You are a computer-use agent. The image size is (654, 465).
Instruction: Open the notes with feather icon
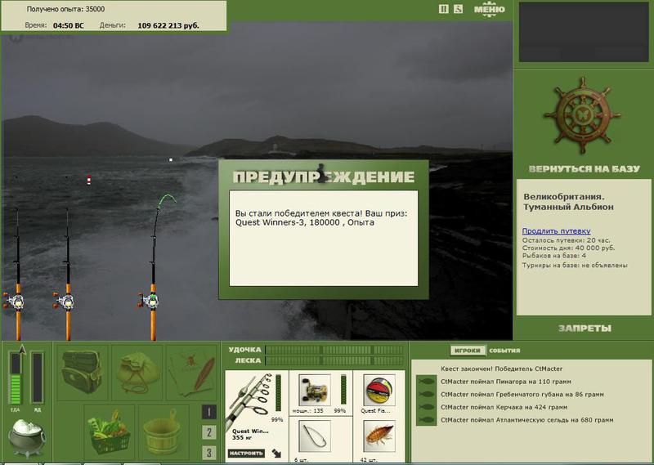tap(191, 372)
